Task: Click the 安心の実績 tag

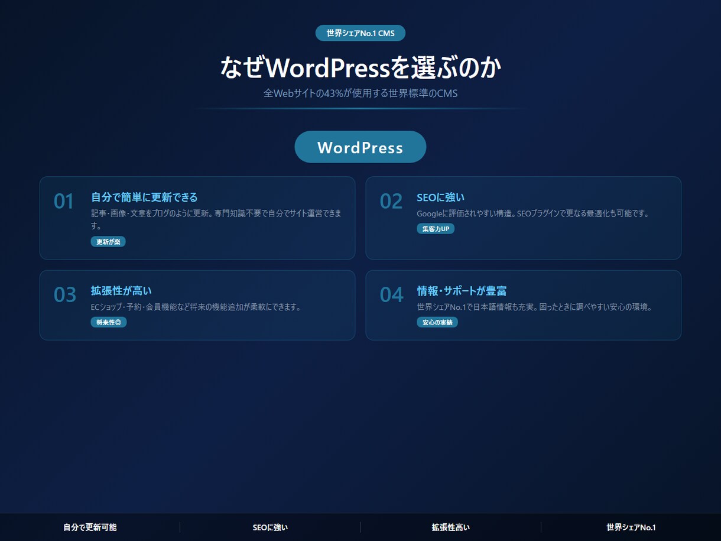Action: [x=437, y=322]
